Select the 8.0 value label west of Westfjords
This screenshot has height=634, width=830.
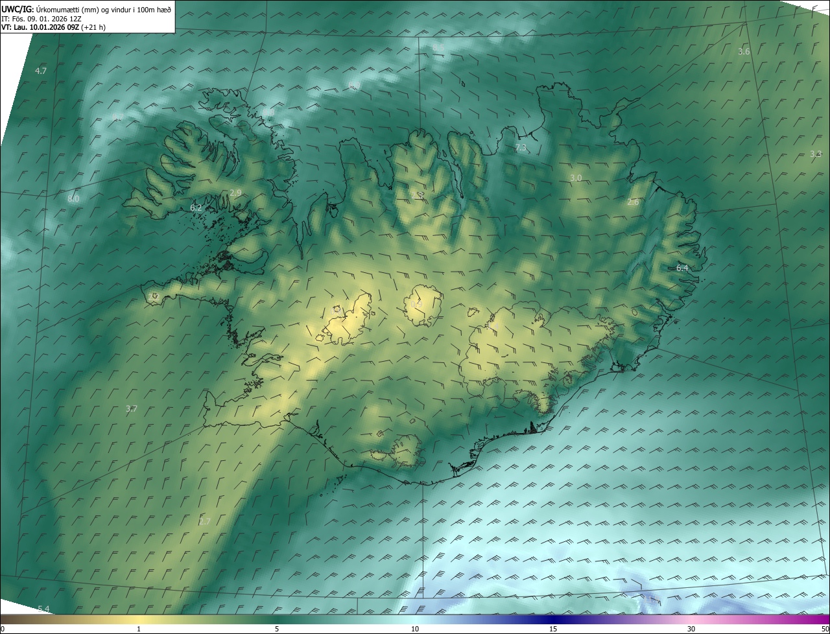[x=73, y=198]
